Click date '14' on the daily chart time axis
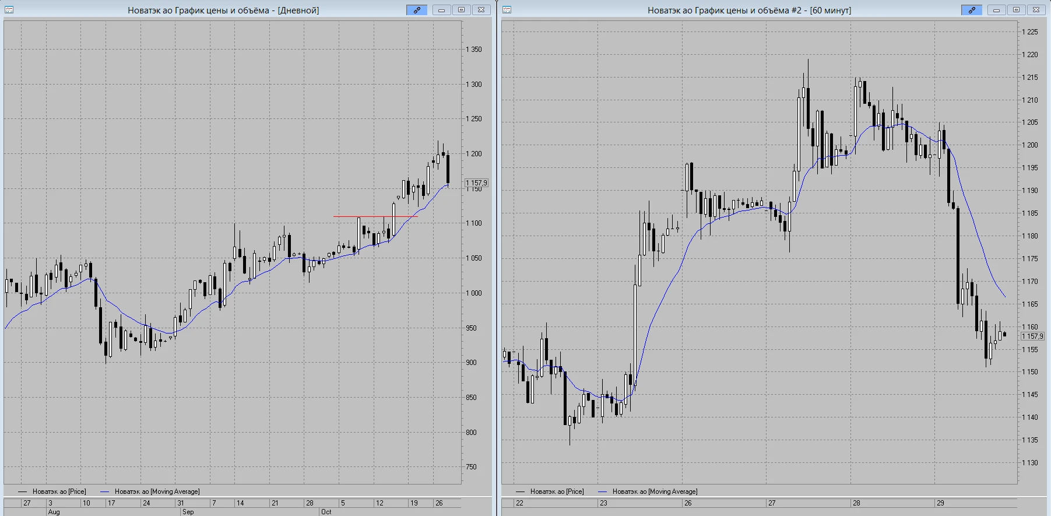The height and width of the screenshot is (516, 1051). [x=240, y=503]
